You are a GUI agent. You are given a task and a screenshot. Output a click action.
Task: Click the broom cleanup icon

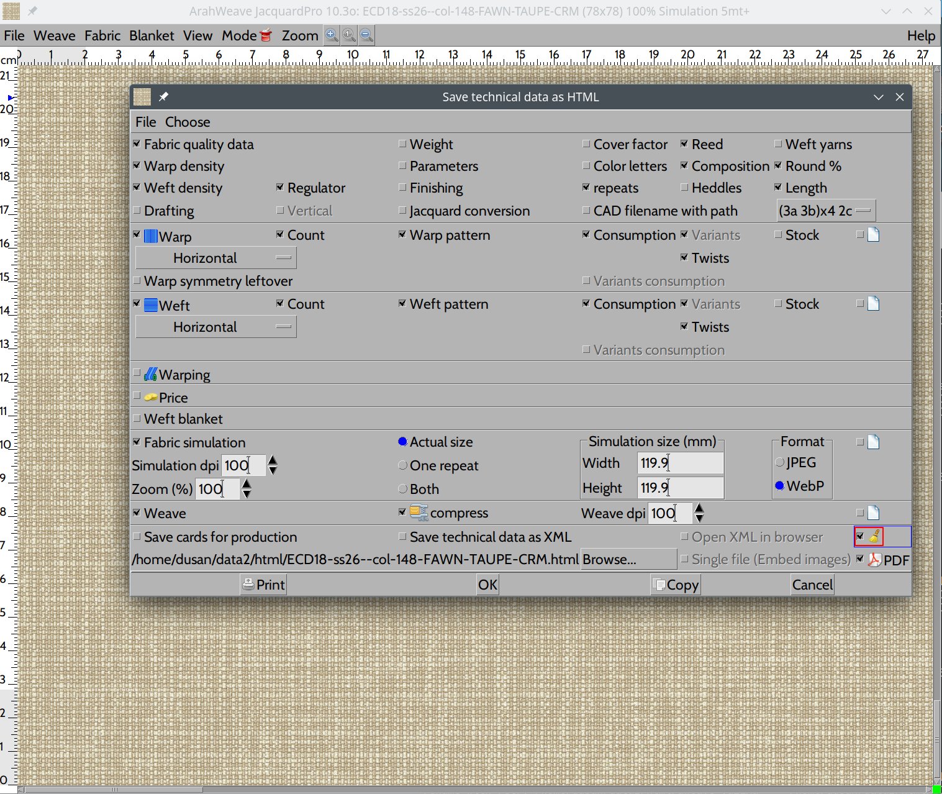(874, 536)
